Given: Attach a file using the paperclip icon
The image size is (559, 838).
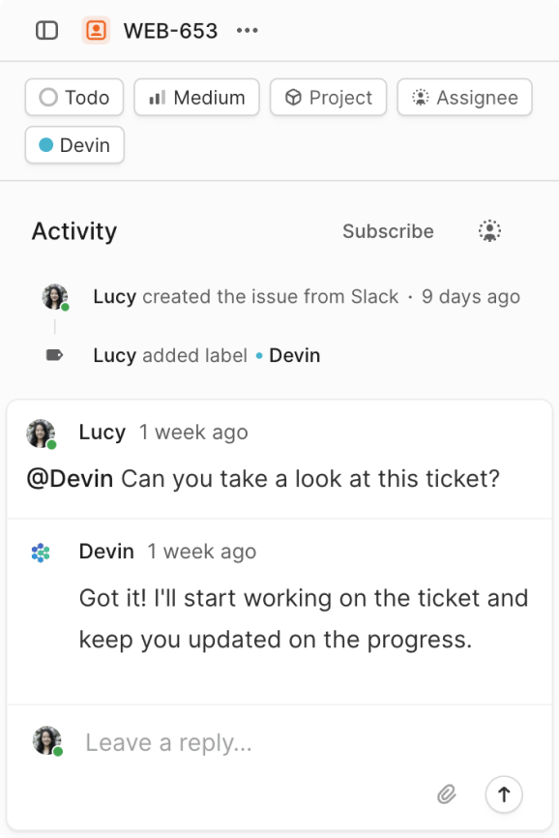Looking at the screenshot, I should [447, 794].
